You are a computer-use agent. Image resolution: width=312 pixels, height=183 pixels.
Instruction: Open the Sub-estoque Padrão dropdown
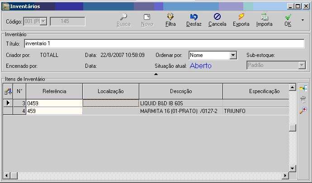[302, 65]
